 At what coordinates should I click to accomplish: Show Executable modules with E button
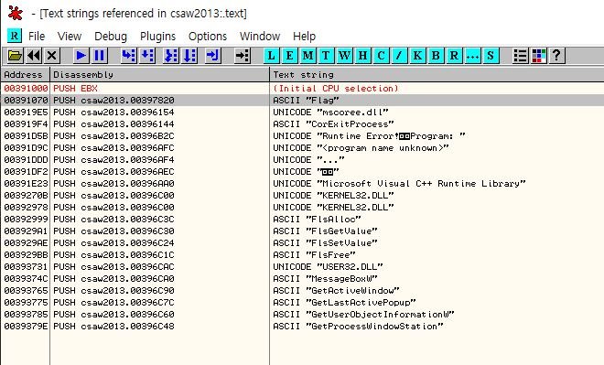[289, 56]
